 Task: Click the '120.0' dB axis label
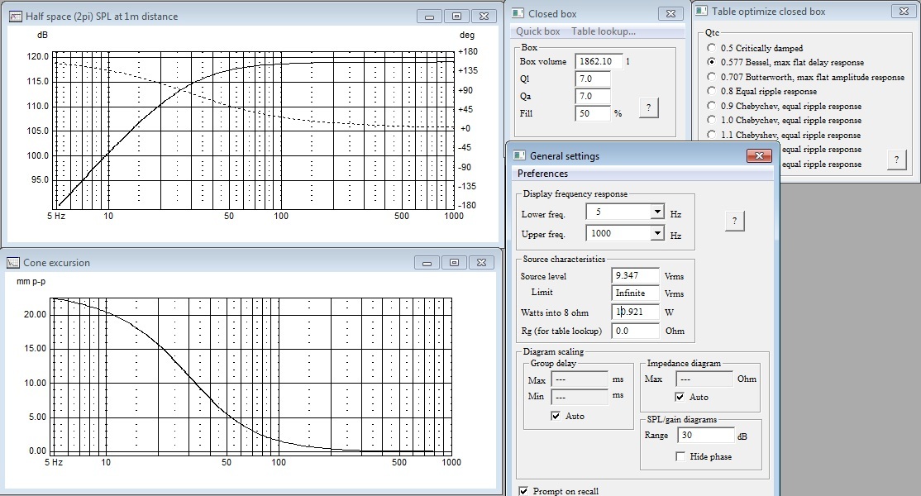click(37, 56)
